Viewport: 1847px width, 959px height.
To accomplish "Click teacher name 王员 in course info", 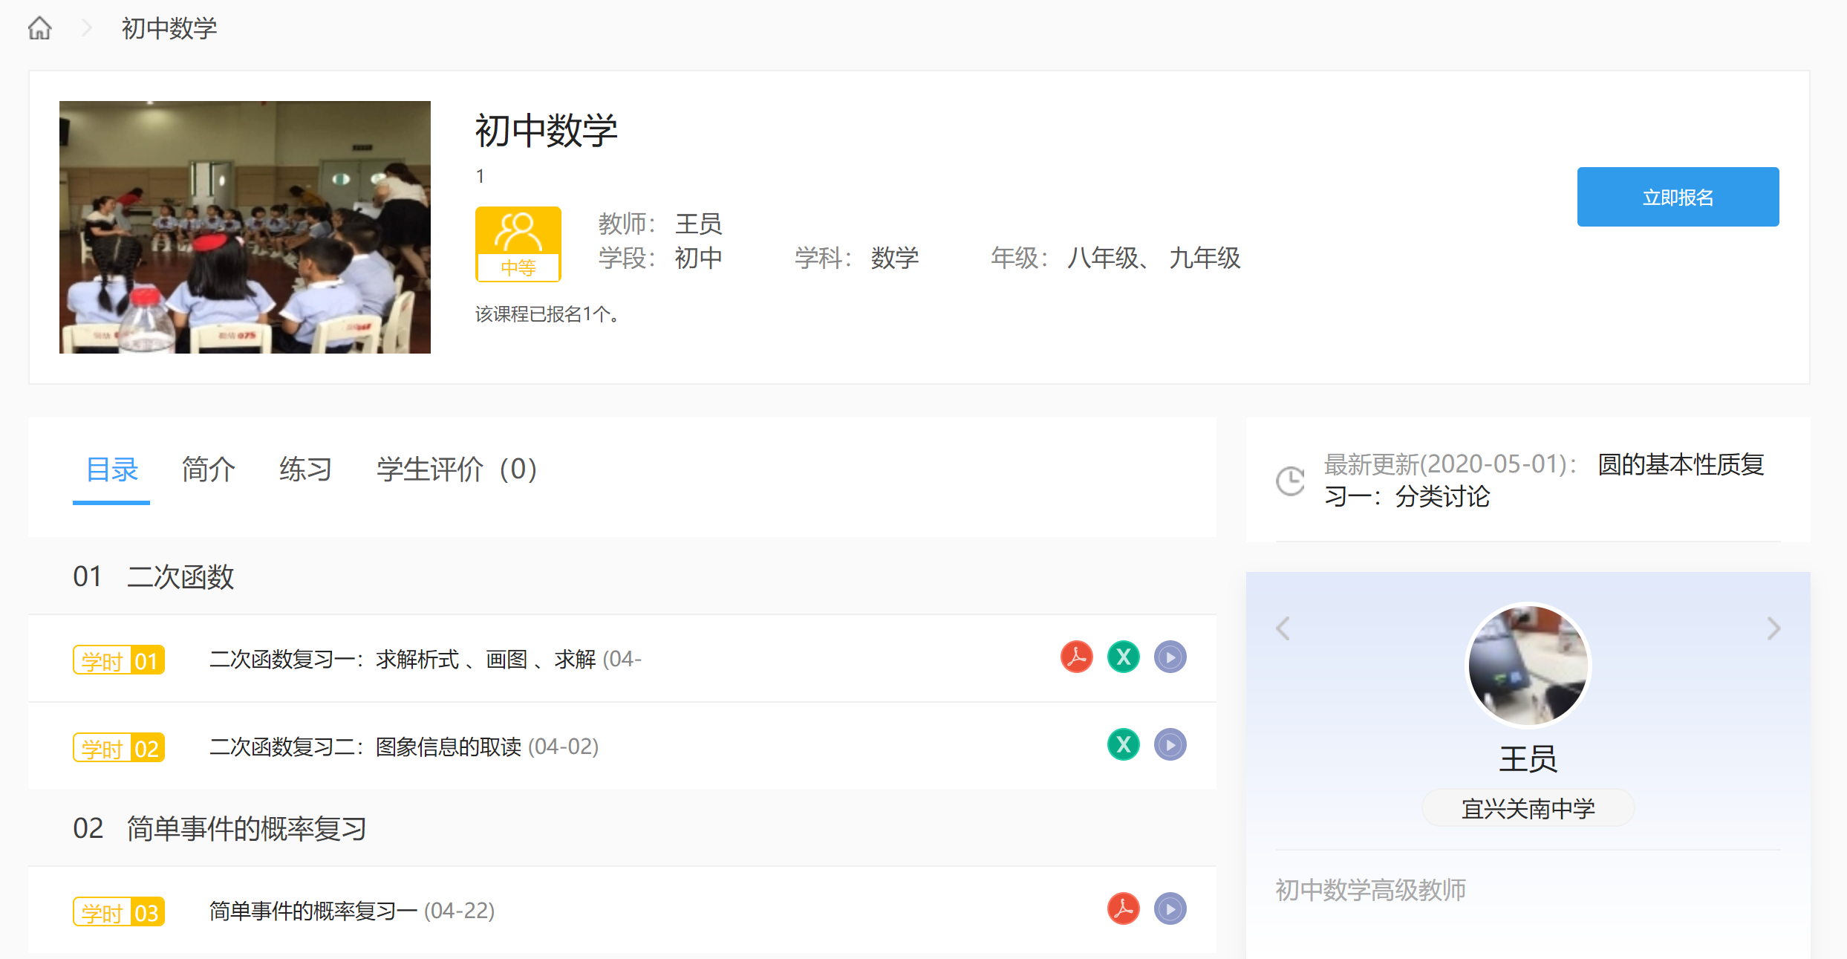I will click(x=698, y=223).
